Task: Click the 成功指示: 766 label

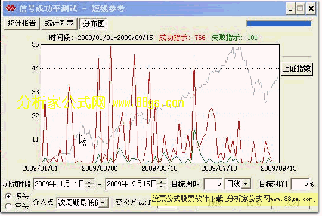Action: pyautogui.click(x=182, y=38)
